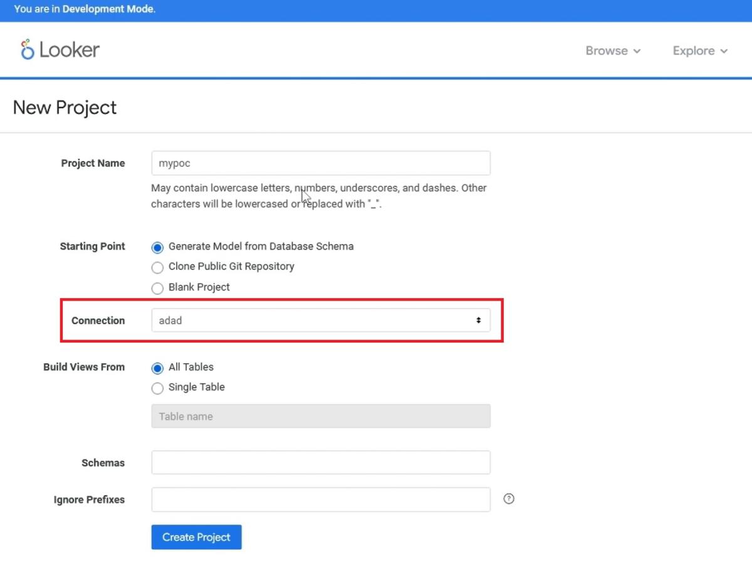Click the Create Project button
The image size is (752, 574).
[x=196, y=537]
